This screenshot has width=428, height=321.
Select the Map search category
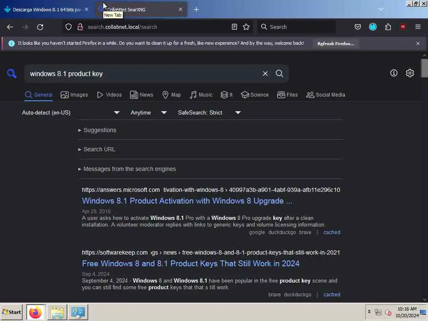point(172,95)
